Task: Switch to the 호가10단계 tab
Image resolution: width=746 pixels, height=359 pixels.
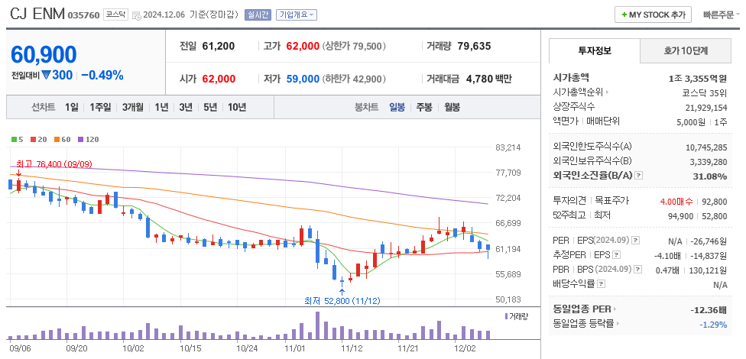Action: pyautogui.click(x=686, y=50)
